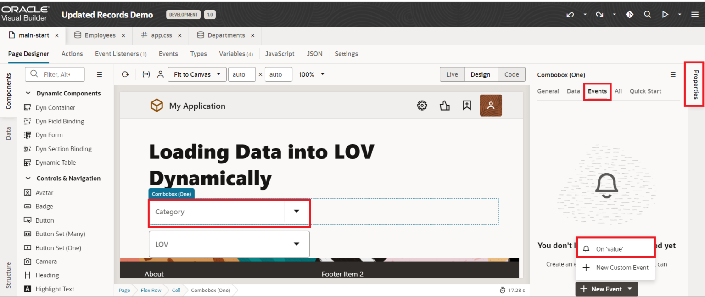Screen dimensions: 705x297
Task: Select the Heading component
Action: pos(47,275)
